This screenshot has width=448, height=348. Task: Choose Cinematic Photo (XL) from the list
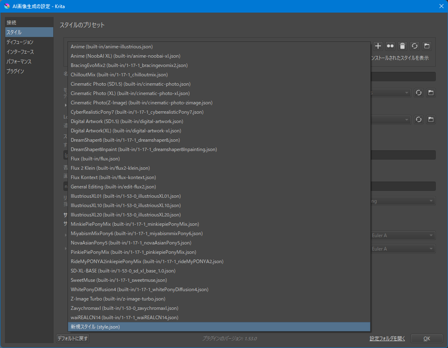pyautogui.click(x=219, y=93)
